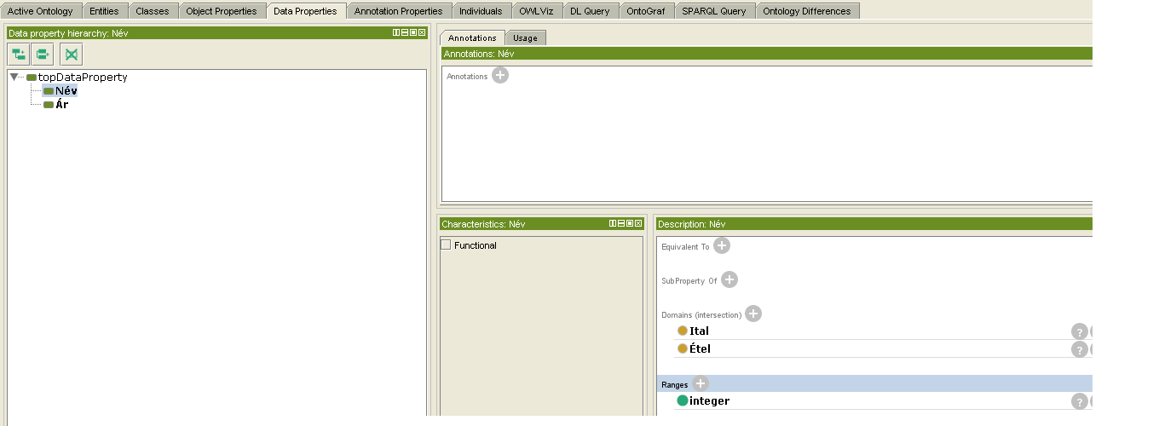Select the Data Properties tab

click(307, 11)
